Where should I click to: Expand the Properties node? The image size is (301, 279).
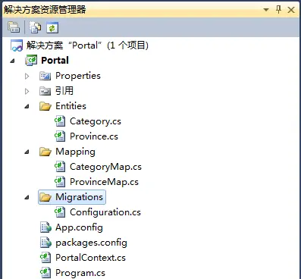pyautogui.click(x=27, y=76)
